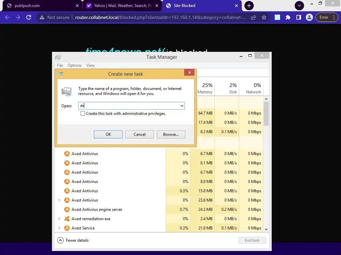The width and height of the screenshot is (341, 255).
Task: Reload the blocked page
Action: [x=29, y=17]
